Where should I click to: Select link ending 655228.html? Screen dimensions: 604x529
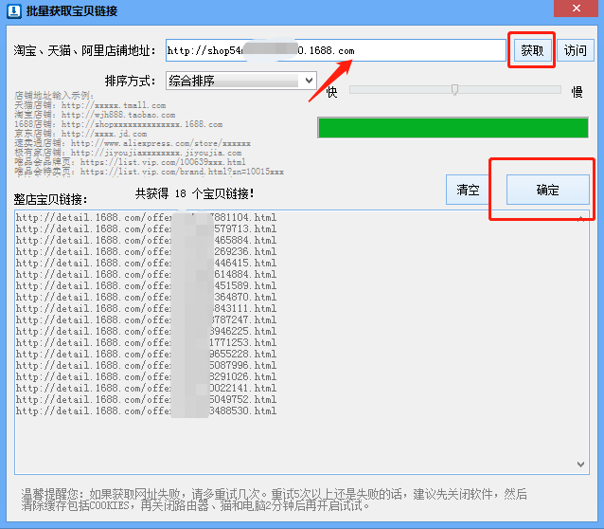pos(146,355)
